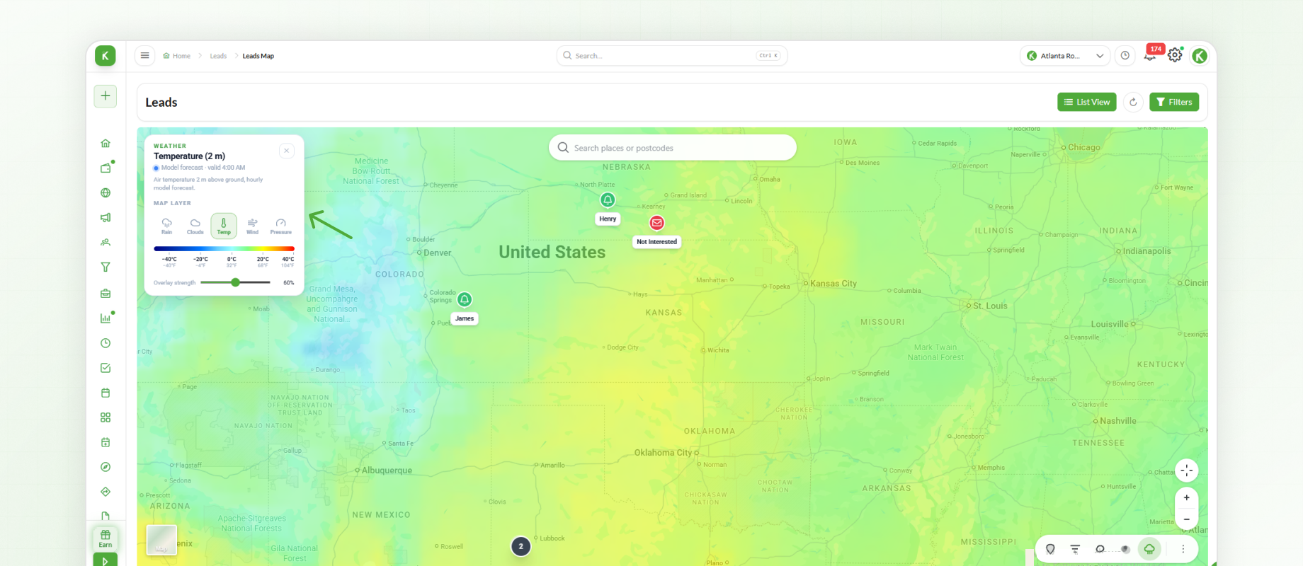This screenshot has height=566, width=1303.
Task: Click the temperature color gradient scale
Action: tap(224, 249)
